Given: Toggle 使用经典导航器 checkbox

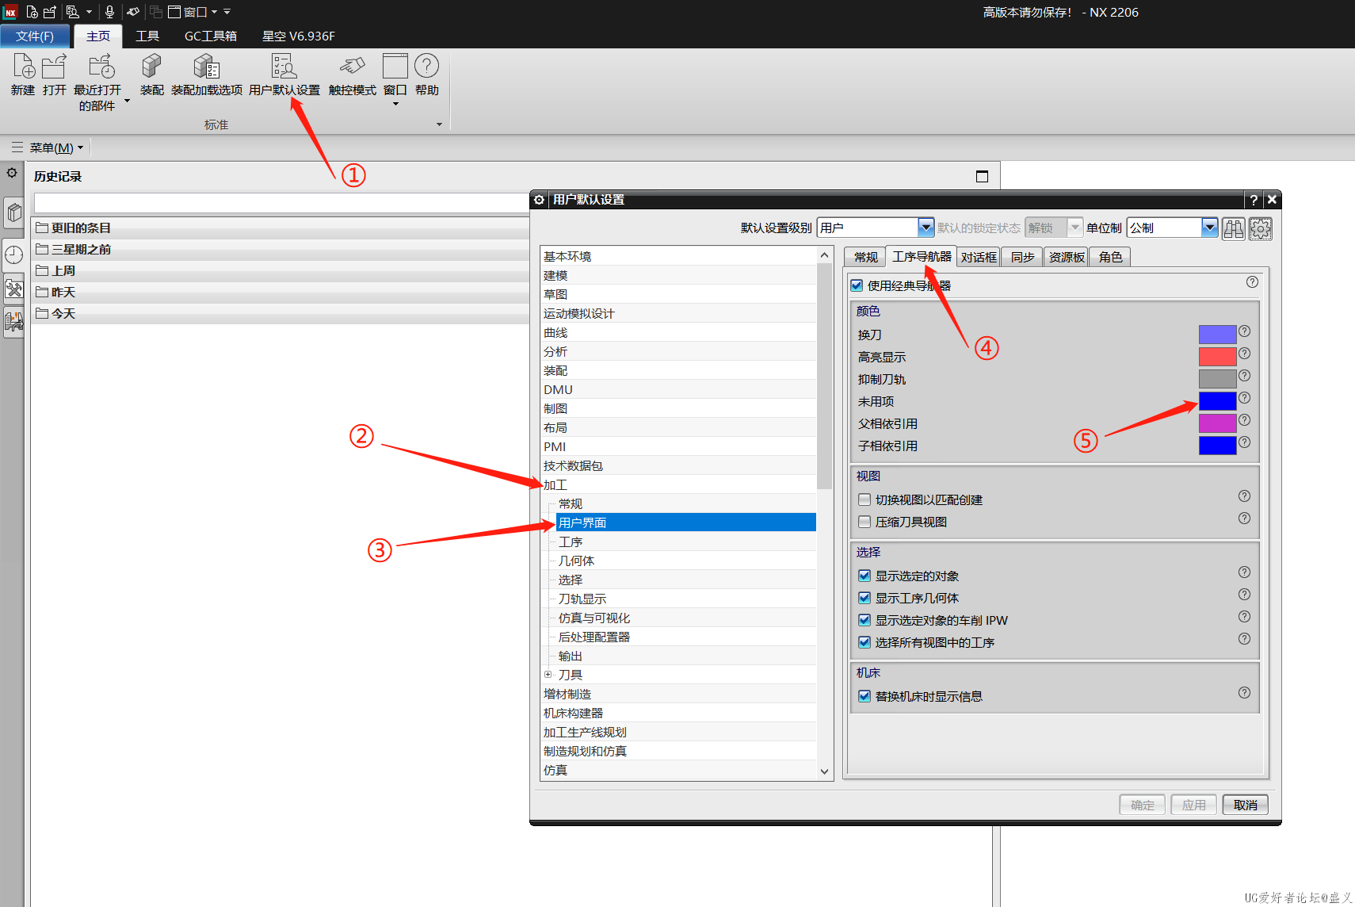Looking at the screenshot, I should pyautogui.click(x=857, y=285).
